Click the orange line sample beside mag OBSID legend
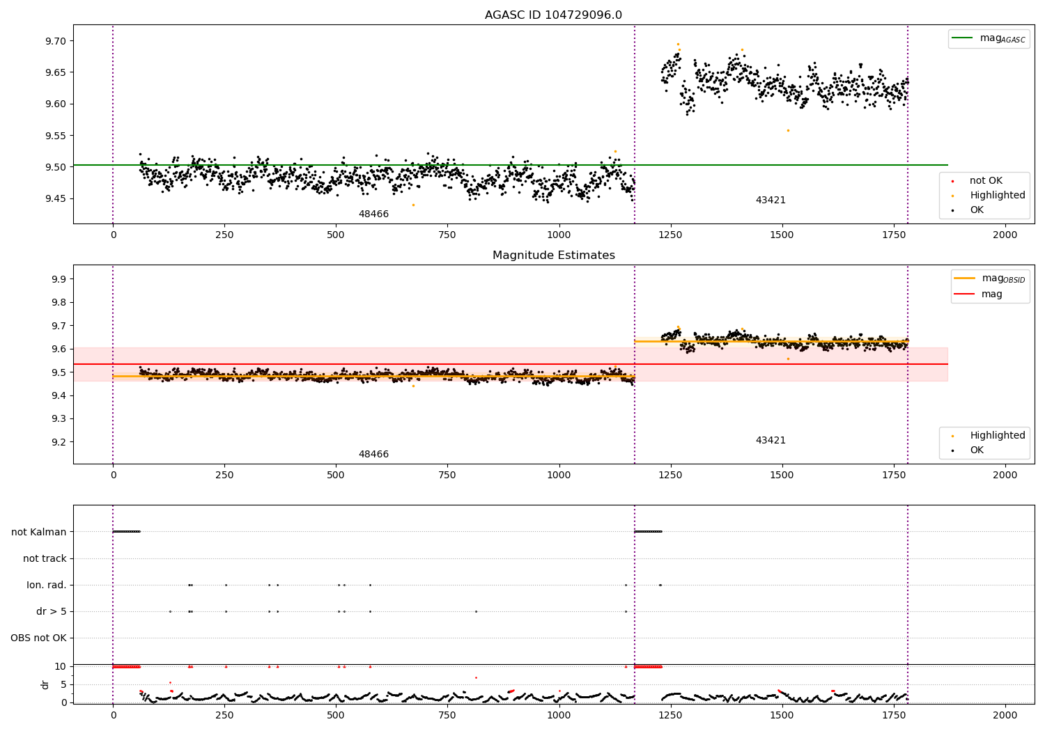1045x731 pixels. pyautogui.click(x=965, y=278)
